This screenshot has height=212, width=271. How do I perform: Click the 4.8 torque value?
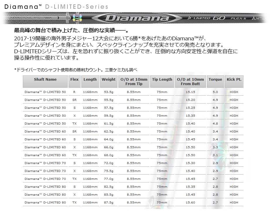coord(215,124)
